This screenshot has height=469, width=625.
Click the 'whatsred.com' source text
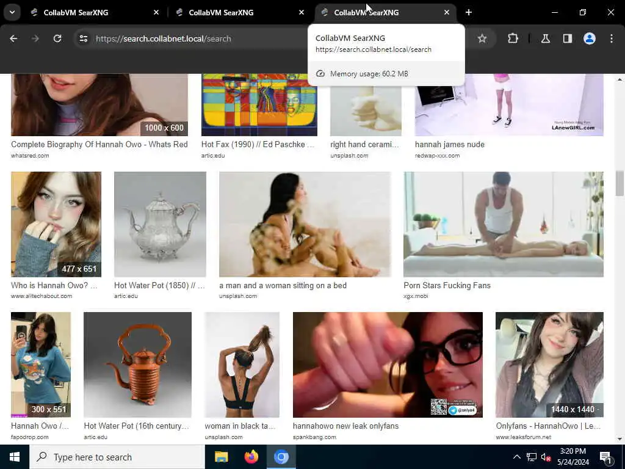(x=30, y=156)
